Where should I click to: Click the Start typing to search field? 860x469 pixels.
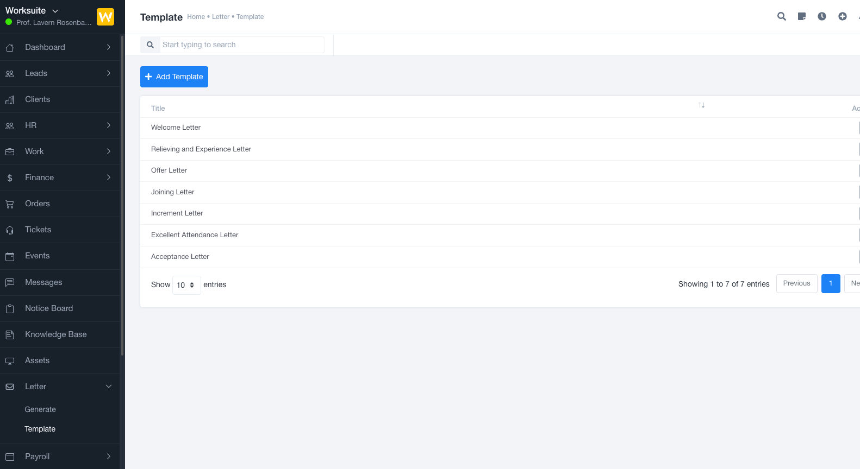[x=242, y=45]
